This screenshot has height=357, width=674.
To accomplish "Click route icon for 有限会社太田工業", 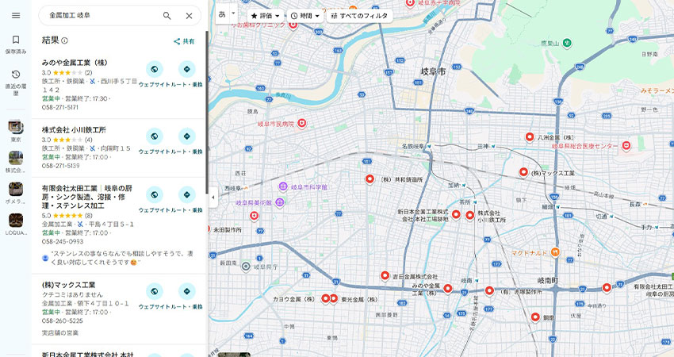I will [x=187, y=195].
